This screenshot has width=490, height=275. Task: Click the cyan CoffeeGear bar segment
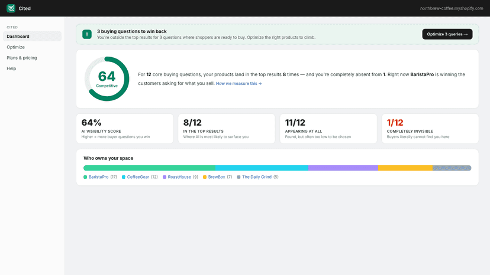pyautogui.click(x=262, y=168)
